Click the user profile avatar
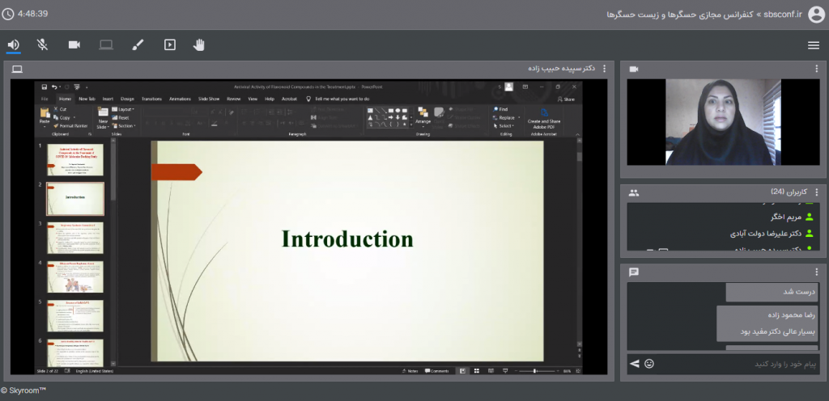829x401 pixels. click(815, 14)
